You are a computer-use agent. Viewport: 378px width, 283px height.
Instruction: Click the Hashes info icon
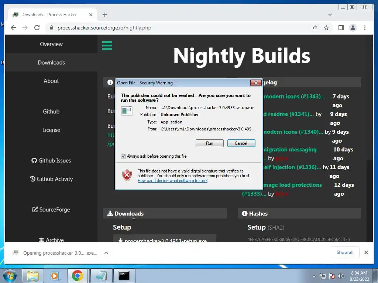tap(244, 213)
